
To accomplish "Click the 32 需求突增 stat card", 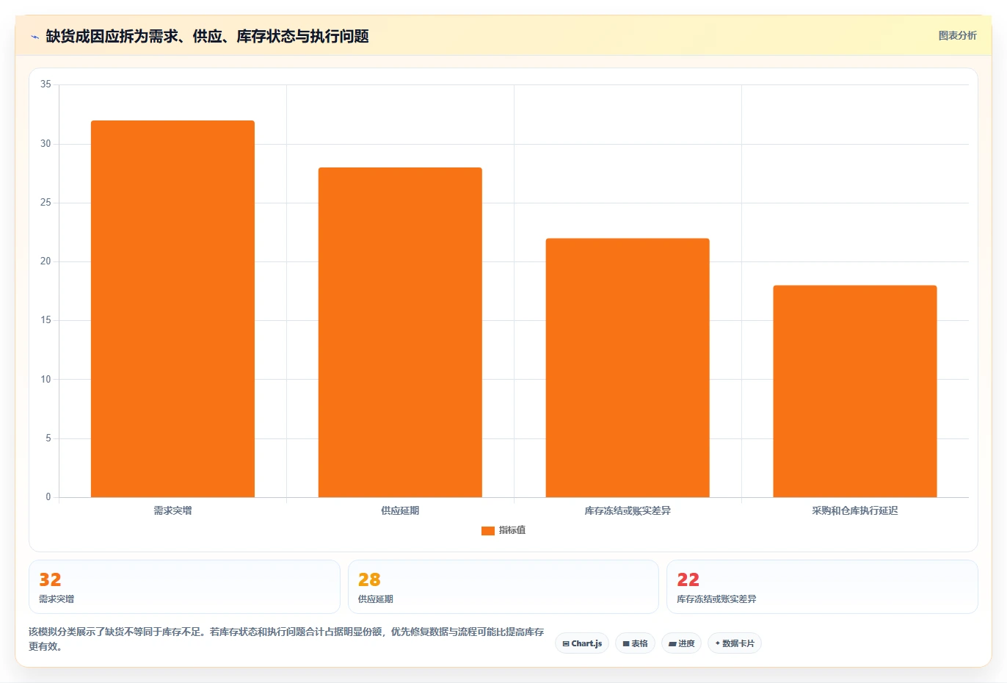I will pyautogui.click(x=184, y=587).
